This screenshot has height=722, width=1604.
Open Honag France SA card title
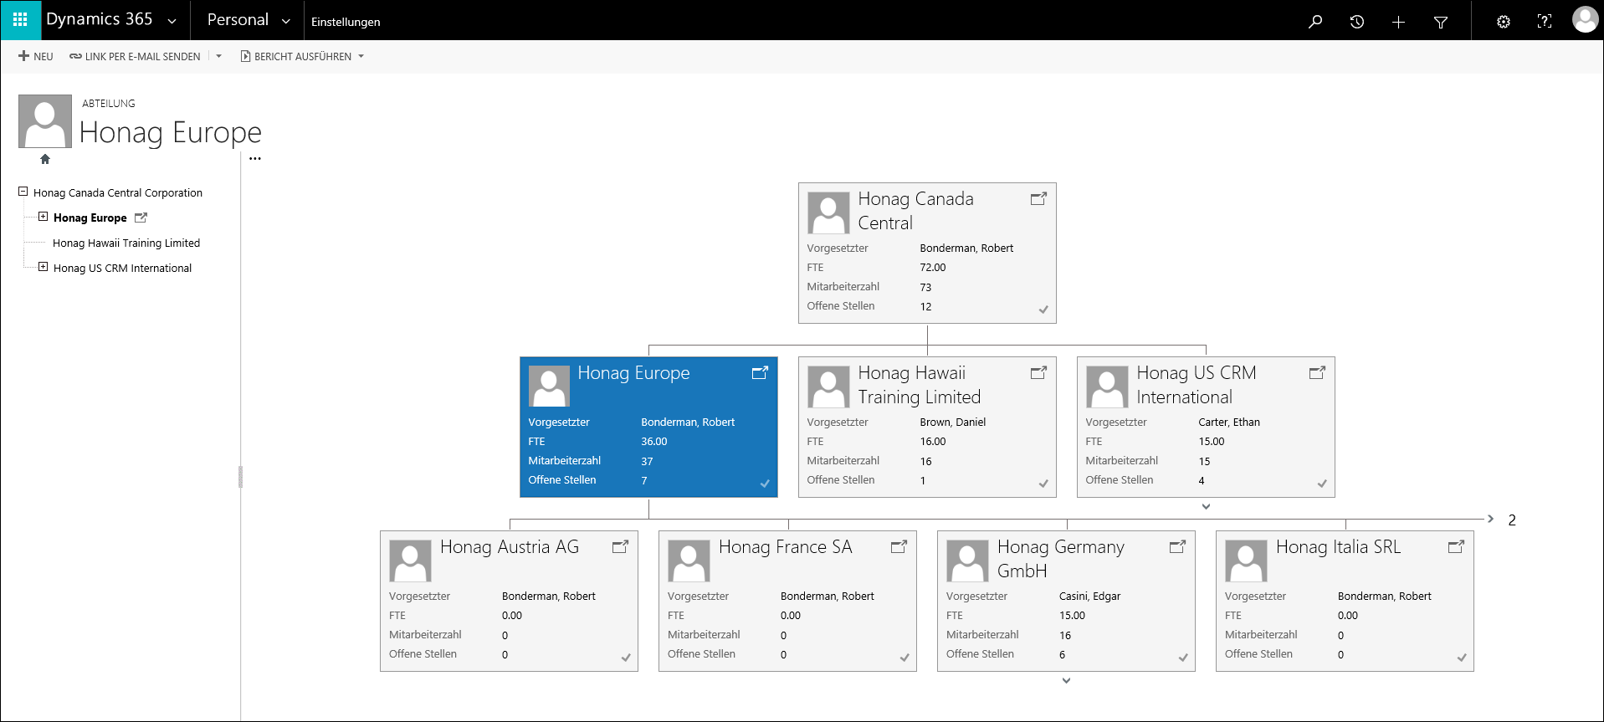[786, 547]
